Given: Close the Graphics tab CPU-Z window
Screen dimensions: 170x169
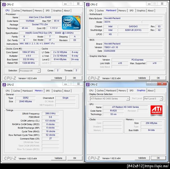Looking at the screenshot, I should point(162,84).
